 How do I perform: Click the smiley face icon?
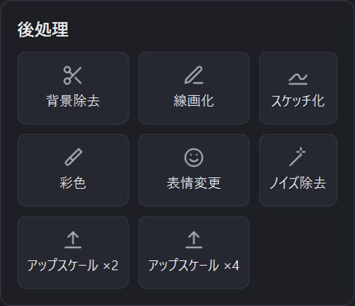click(194, 158)
